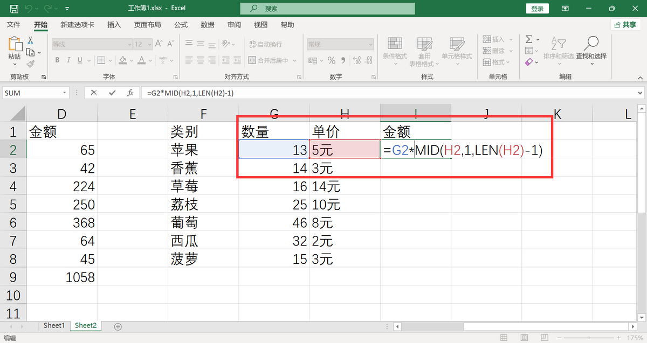Open 条件格式 conditional formatting
The image size is (647, 343).
395,51
